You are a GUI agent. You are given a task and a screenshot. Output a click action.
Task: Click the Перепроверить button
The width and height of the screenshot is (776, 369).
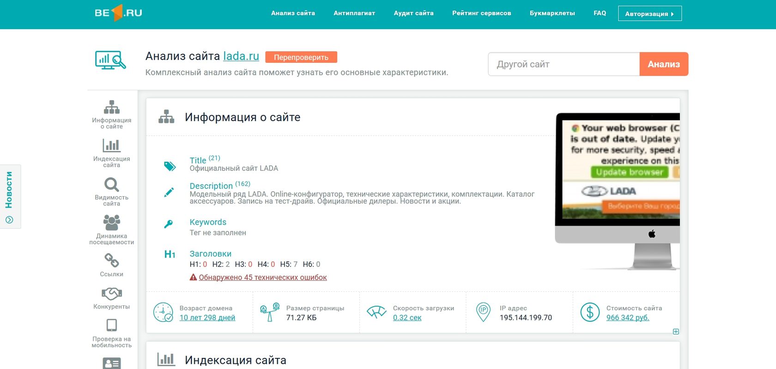(301, 57)
